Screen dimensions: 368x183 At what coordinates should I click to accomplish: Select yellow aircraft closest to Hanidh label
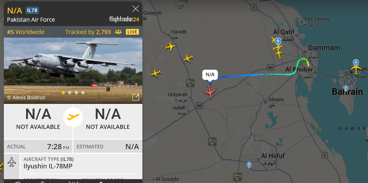point(170,47)
